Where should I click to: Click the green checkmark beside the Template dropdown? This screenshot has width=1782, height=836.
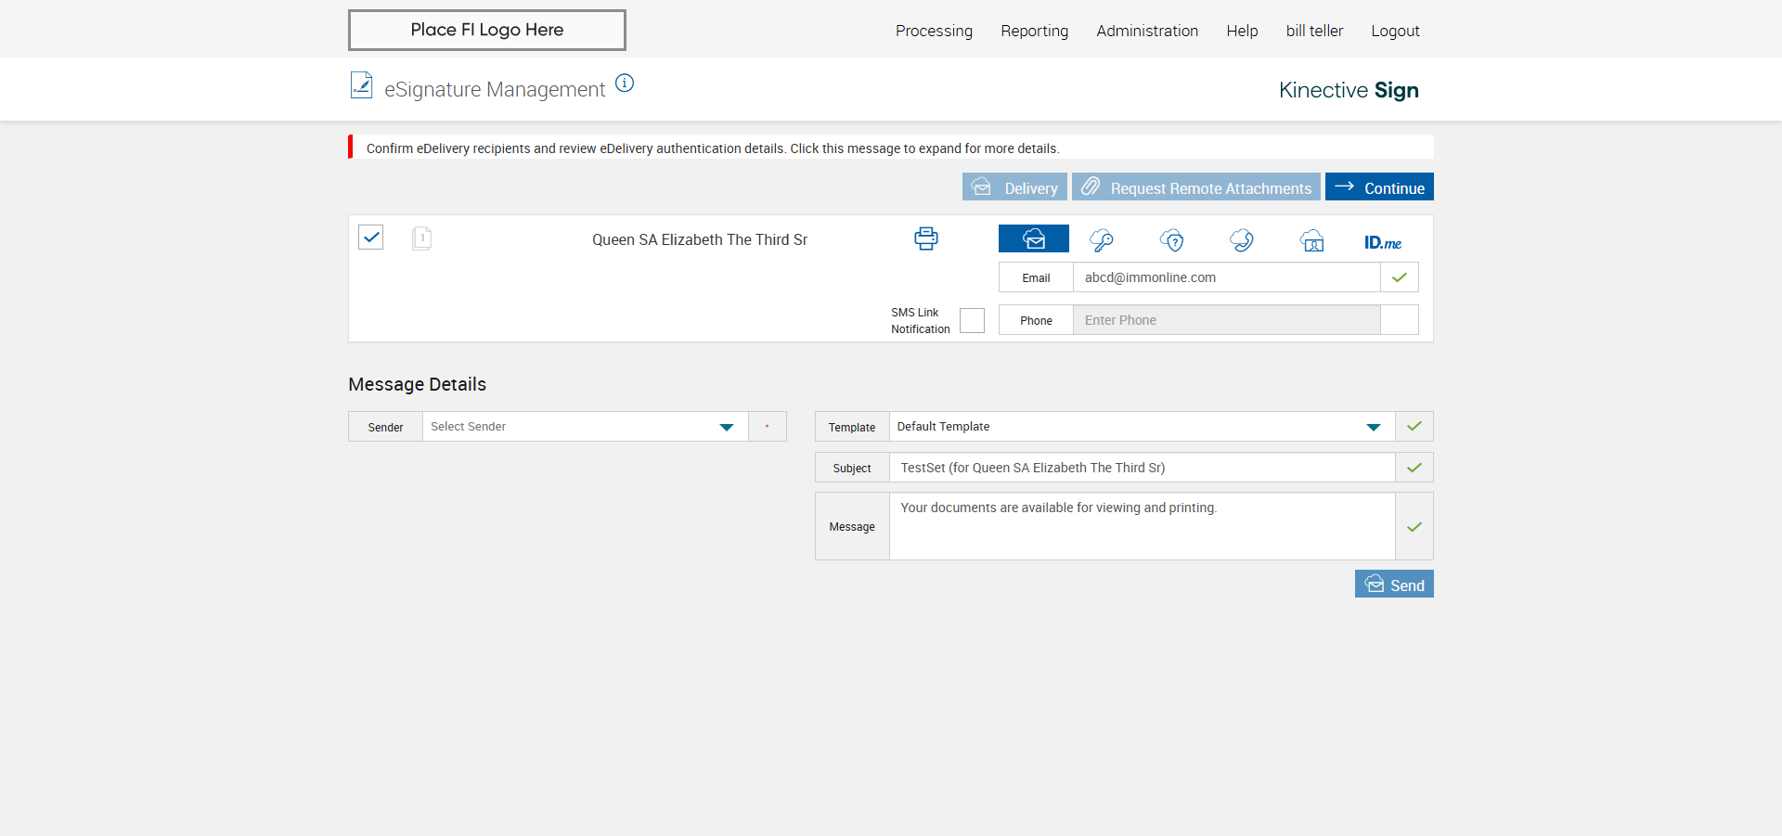(x=1414, y=427)
